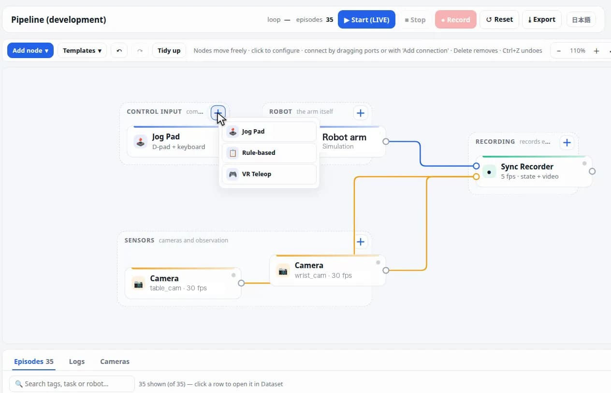The width and height of the screenshot is (611, 393).
Task: Click the status dot on wrist_cam Camera
Action: (x=378, y=263)
